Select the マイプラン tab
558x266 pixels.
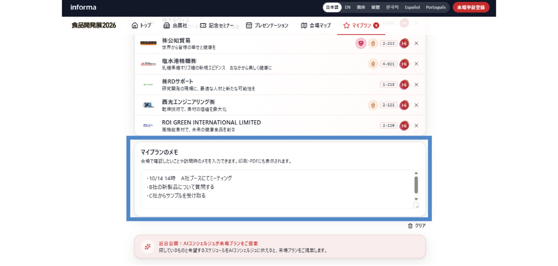click(361, 25)
